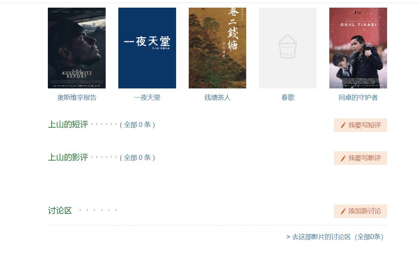
Task: Click the popcorn placeholder icon for 春歌
Action: click(288, 47)
